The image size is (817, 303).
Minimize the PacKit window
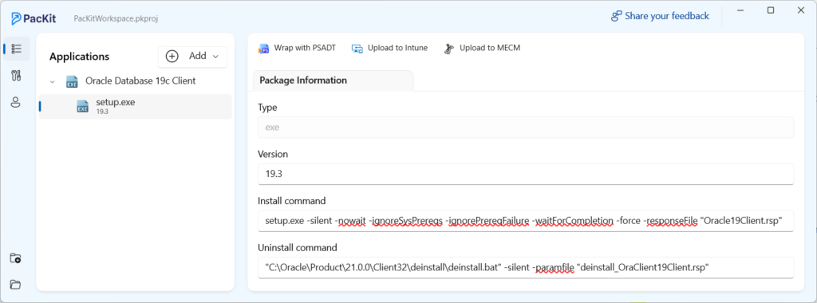pos(740,10)
